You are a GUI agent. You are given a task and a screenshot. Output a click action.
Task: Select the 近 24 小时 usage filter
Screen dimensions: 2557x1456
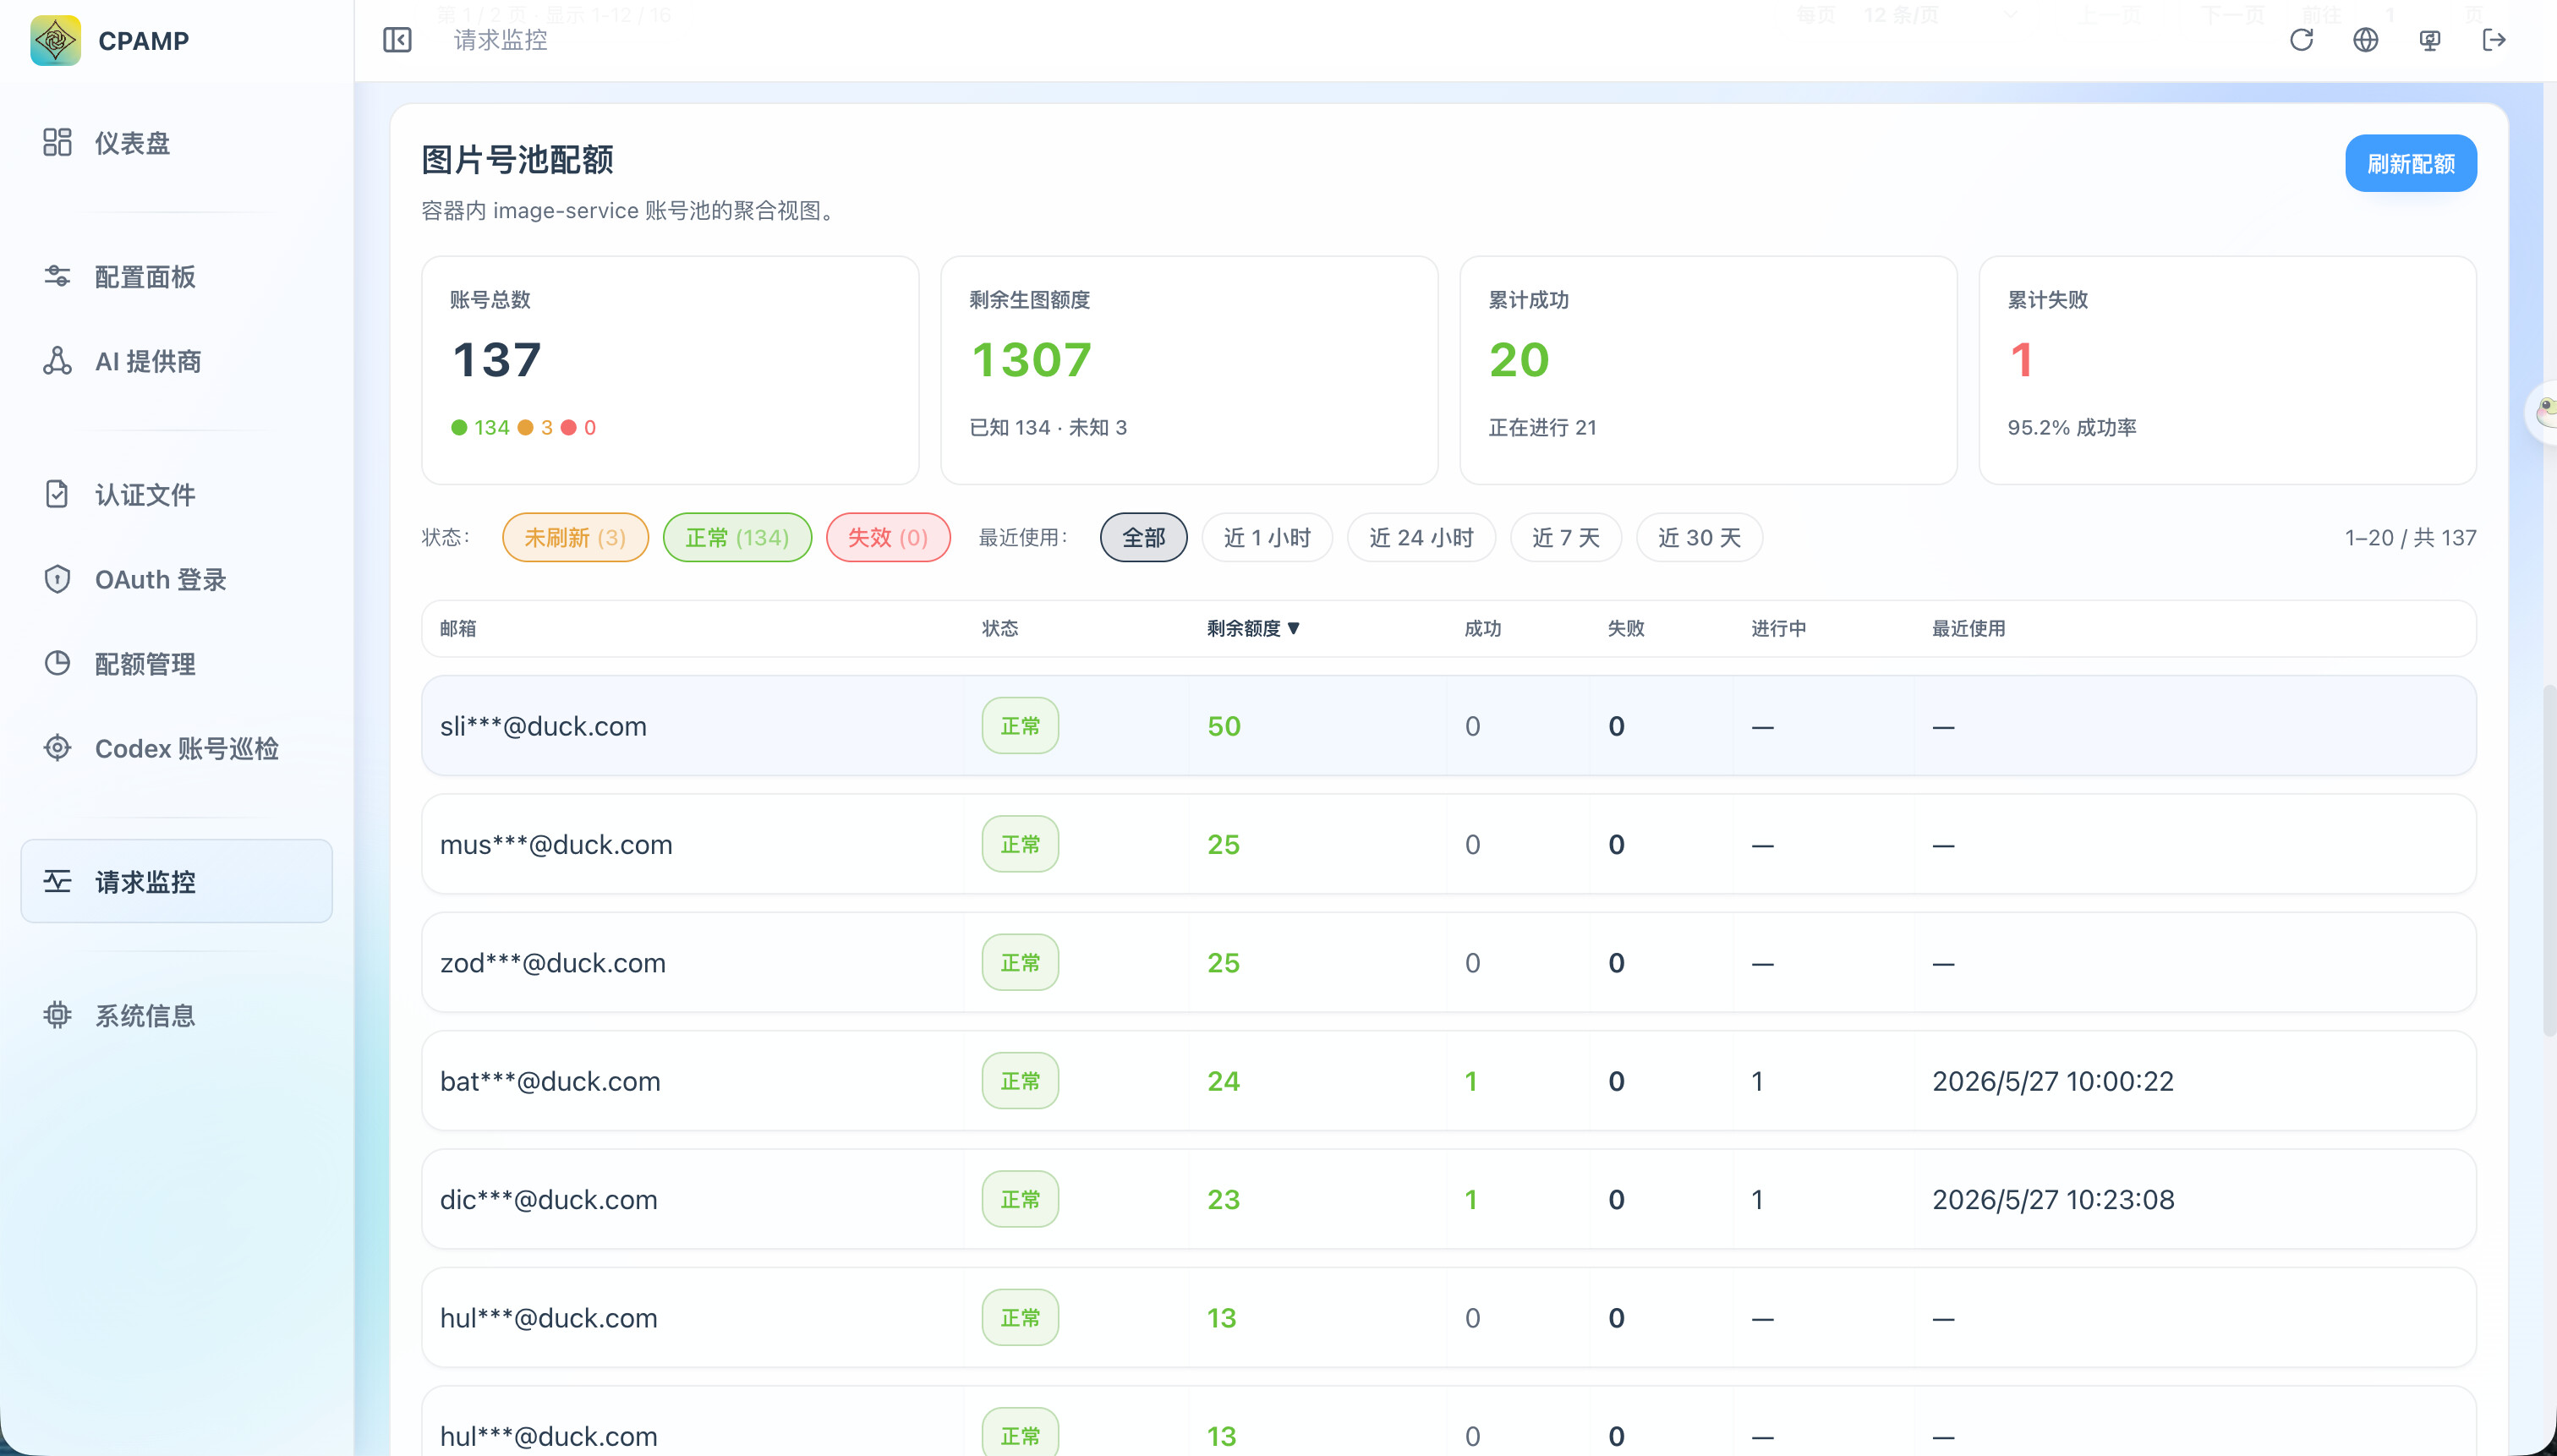pyautogui.click(x=1421, y=538)
